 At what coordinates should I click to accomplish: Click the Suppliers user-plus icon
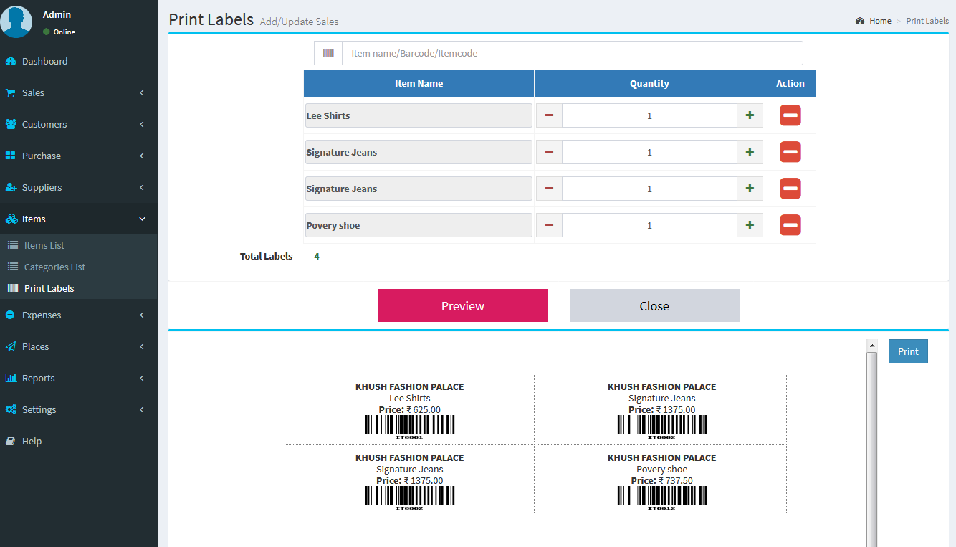point(11,188)
